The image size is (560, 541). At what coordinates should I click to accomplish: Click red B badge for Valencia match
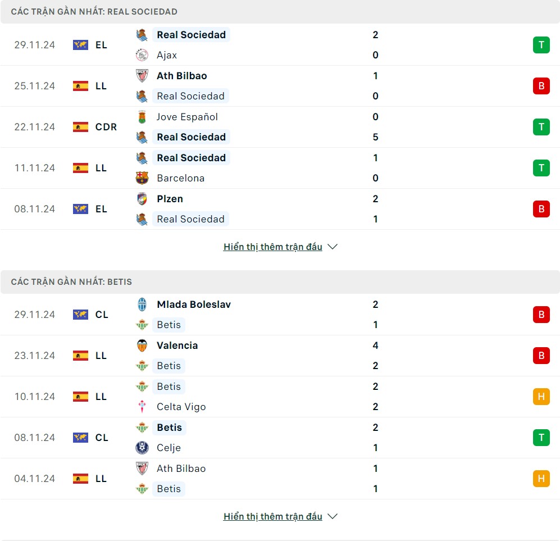[541, 356]
